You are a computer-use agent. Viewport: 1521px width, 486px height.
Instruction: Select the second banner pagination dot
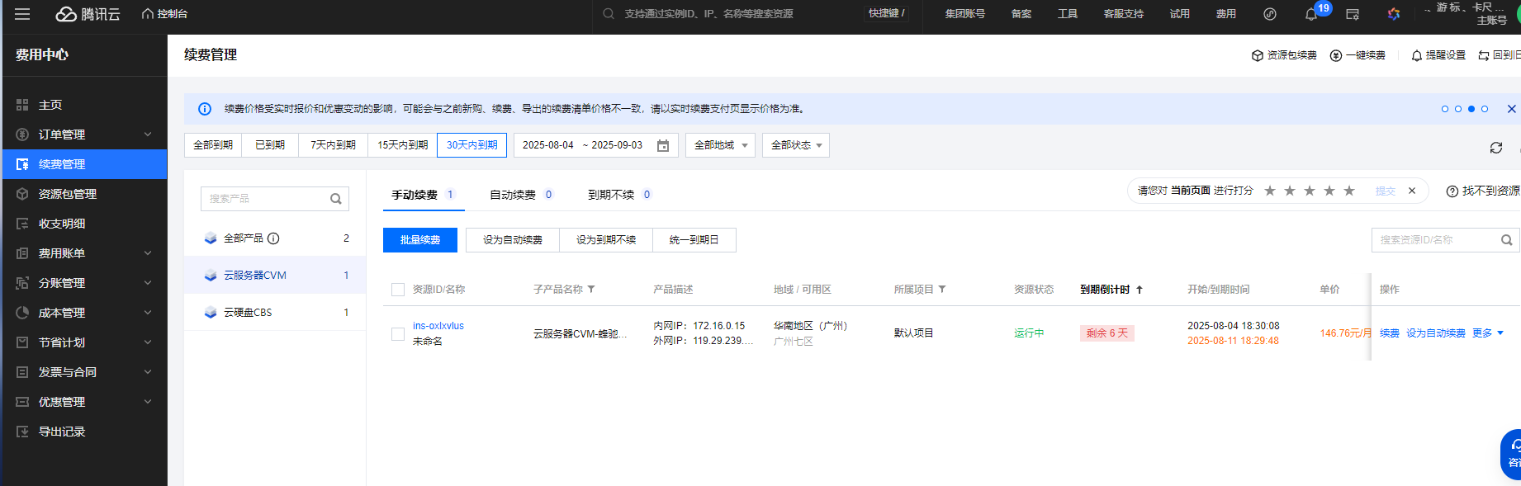[1458, 109]
